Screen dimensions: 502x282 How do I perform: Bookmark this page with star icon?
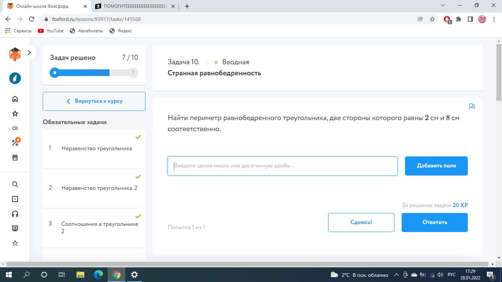[432, 19]
